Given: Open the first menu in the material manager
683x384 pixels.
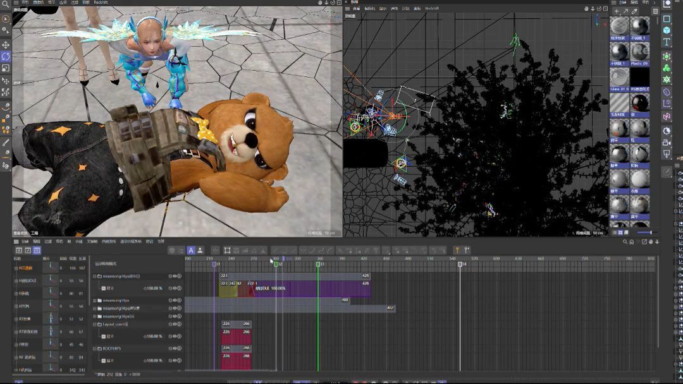Looking at the screenshot, I should pyautogui.click(x=623, y=3).
